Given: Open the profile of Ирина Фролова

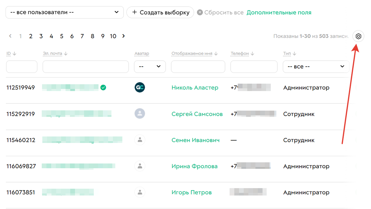Looking at the screenshot, I should tap(194, 166).
